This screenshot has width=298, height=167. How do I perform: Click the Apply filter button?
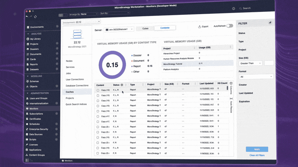pyautogui.click(x=257, y=149)
